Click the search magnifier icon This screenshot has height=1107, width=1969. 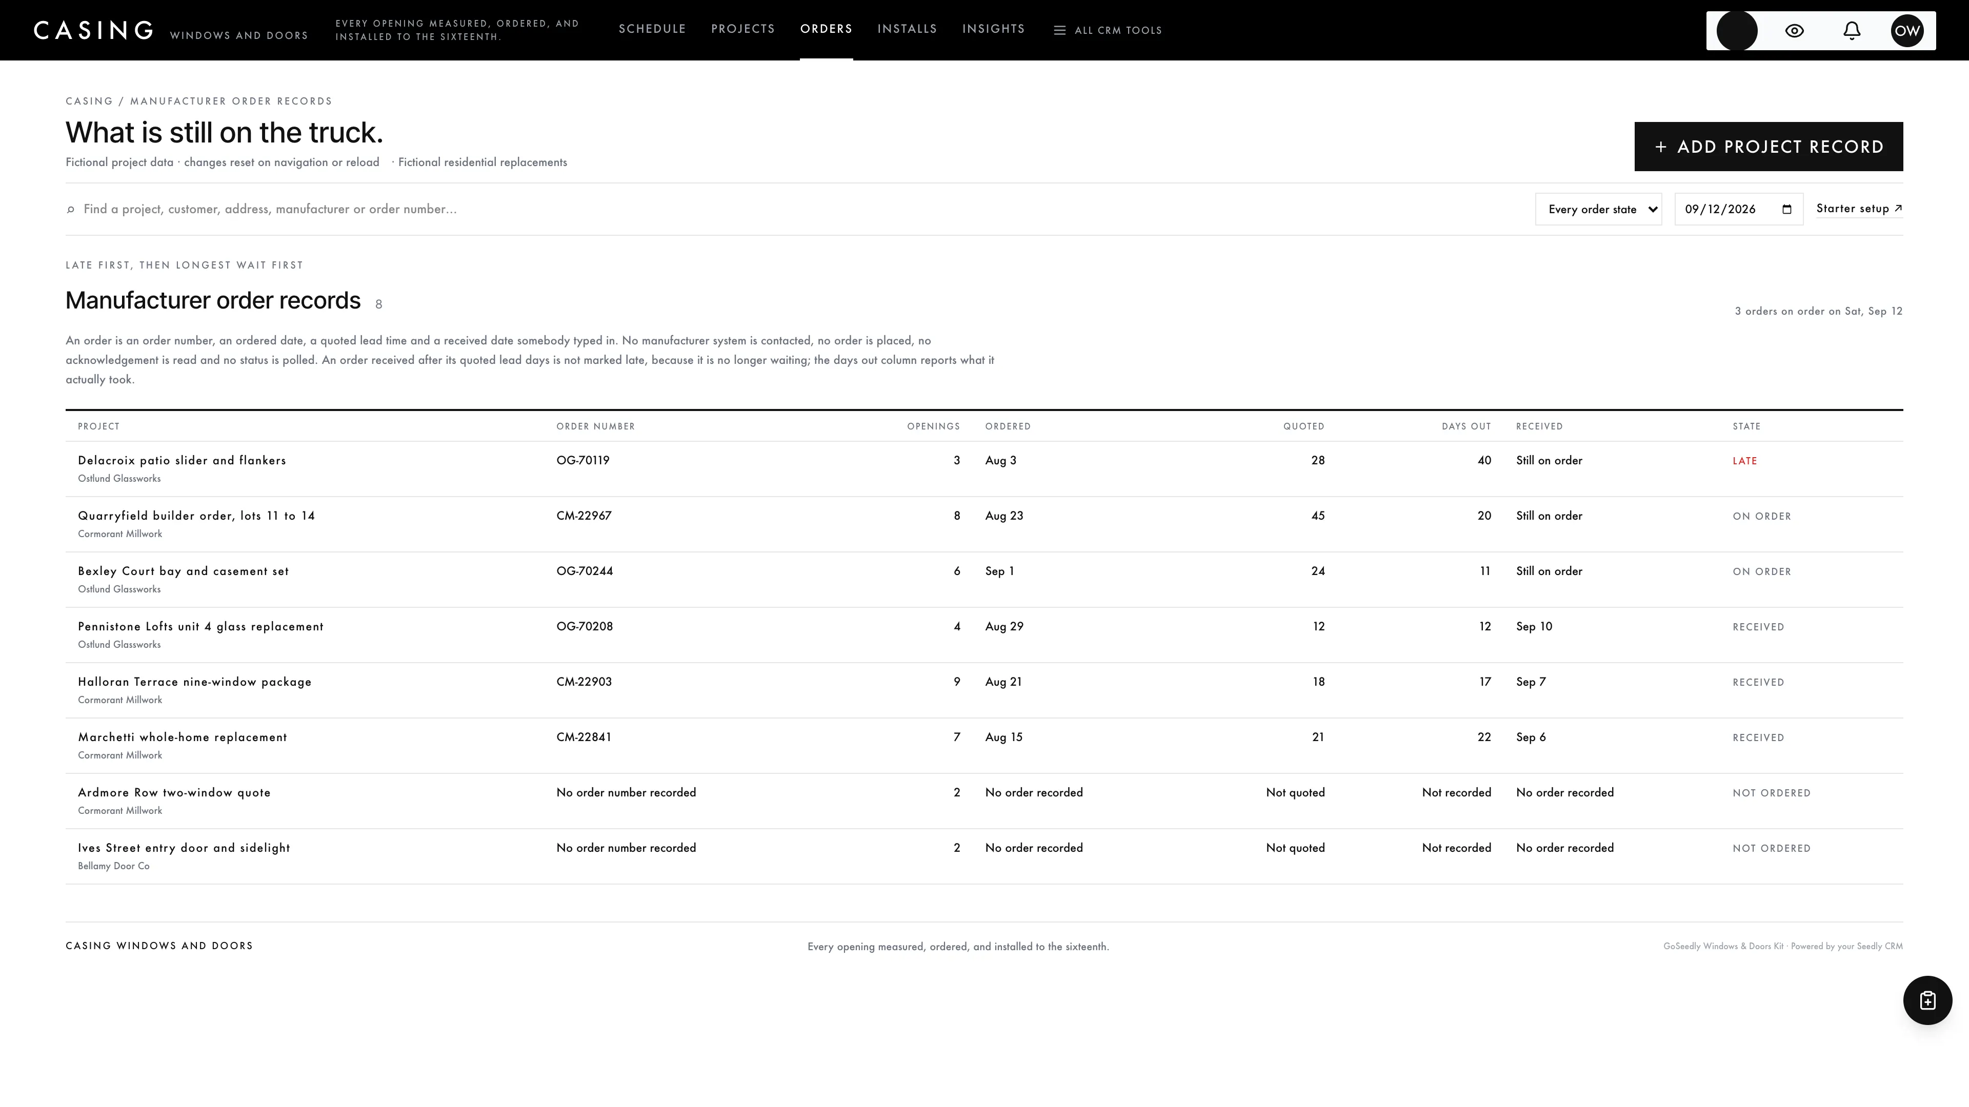pos(70,209)
